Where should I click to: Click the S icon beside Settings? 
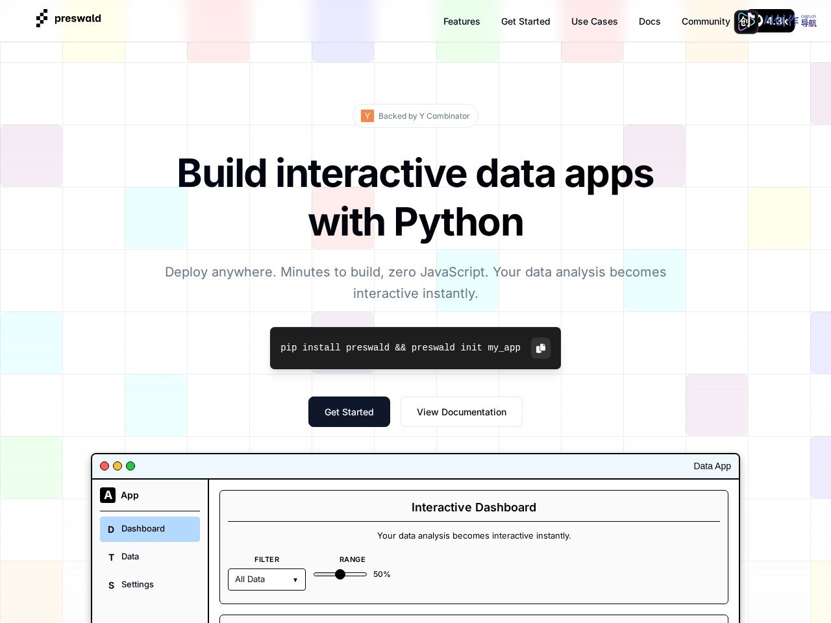[x=111, y=585]
